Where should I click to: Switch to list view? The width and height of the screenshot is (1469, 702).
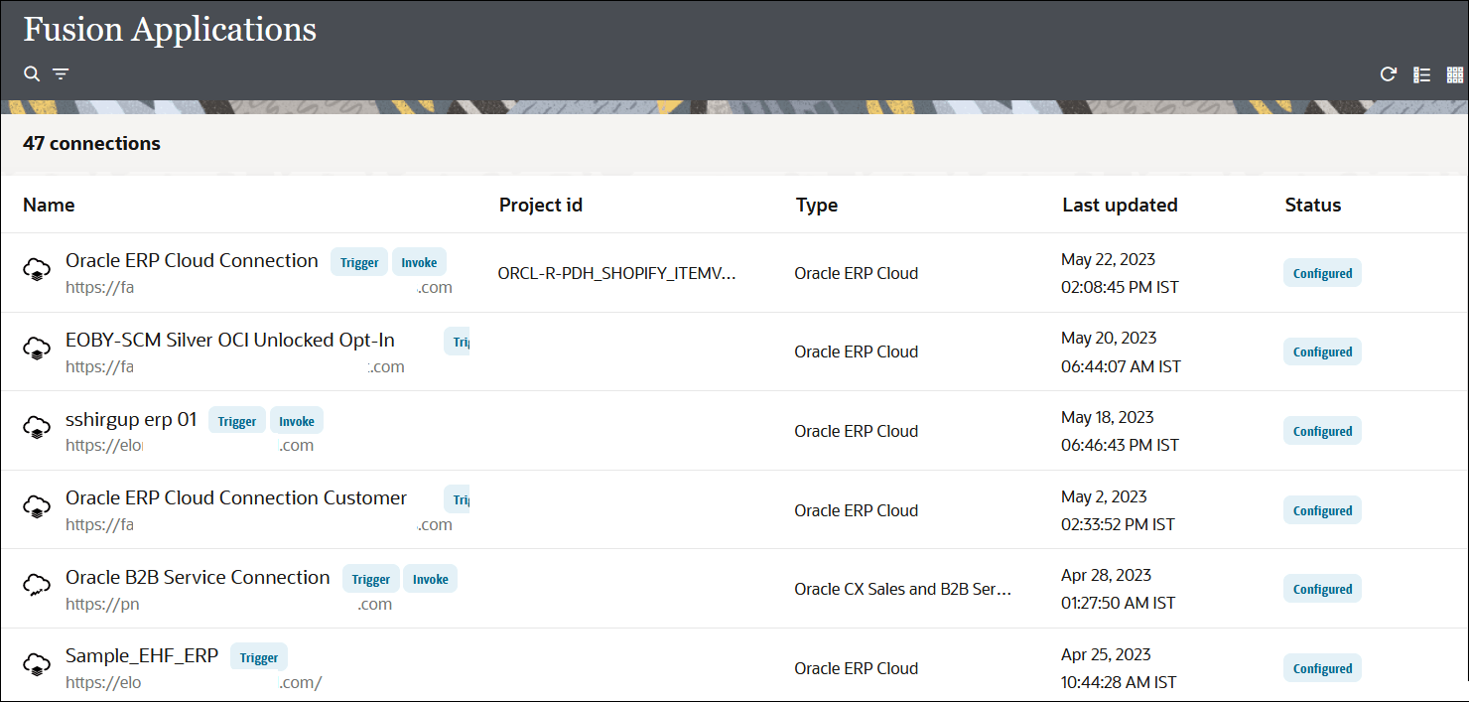1421,74
